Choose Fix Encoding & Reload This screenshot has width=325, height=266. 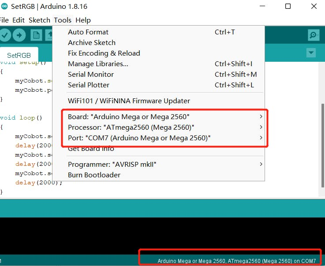click(x=159, y=53)
